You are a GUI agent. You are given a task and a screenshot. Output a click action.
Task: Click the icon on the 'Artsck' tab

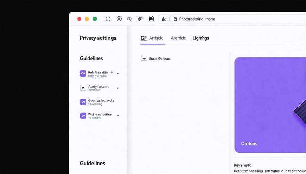(x=143, y=38)
